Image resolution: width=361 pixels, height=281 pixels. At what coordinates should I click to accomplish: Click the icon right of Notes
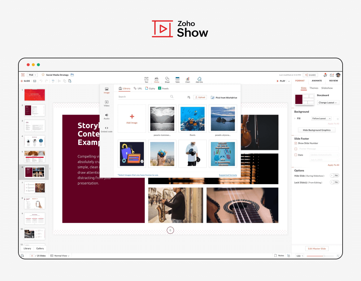288,256
